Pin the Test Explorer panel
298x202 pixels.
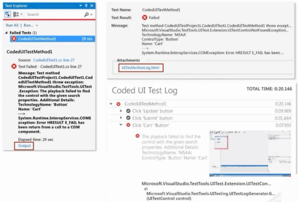point(86,6)
